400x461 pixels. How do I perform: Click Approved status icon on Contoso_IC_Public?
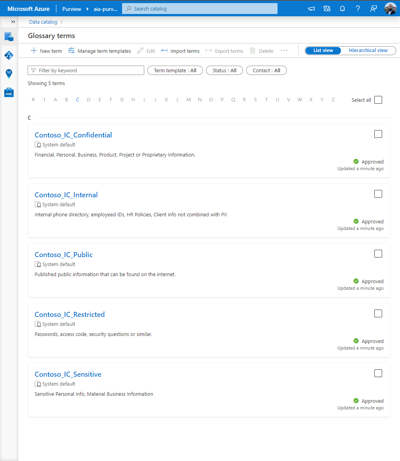[x=356, y=281]
